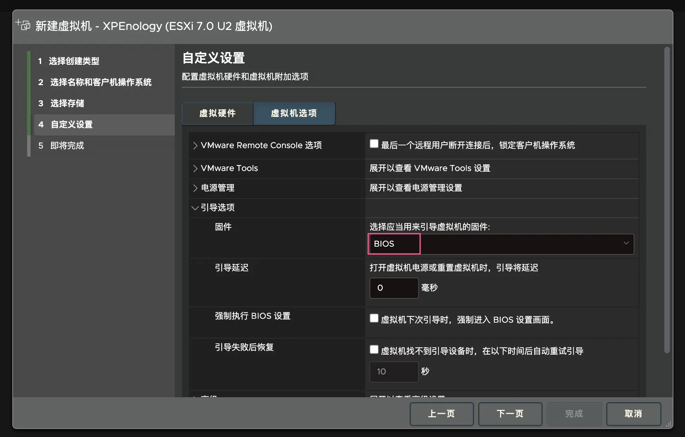
Task: Click the new virtual machine icon in title
Action: point(23,25)
